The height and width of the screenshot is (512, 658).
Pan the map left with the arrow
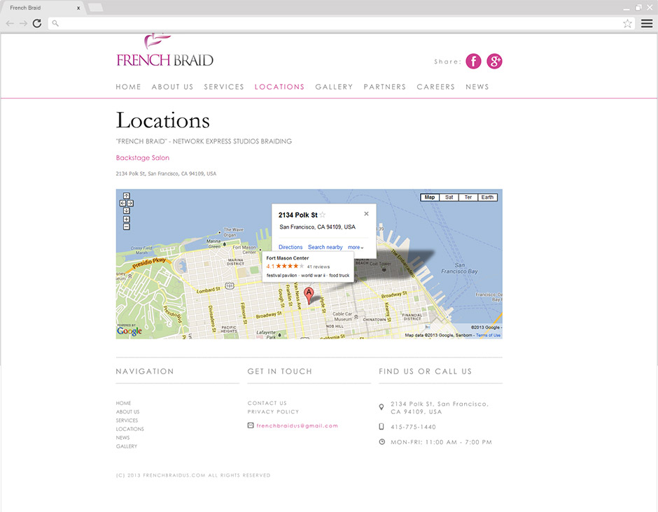tap(122, 204)
